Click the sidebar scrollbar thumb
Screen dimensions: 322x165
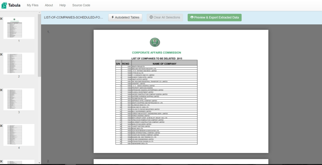click(39, 46)
